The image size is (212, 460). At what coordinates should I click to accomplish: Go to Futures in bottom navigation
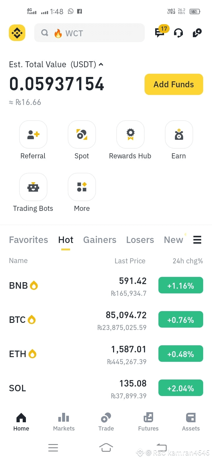(148, 422)
